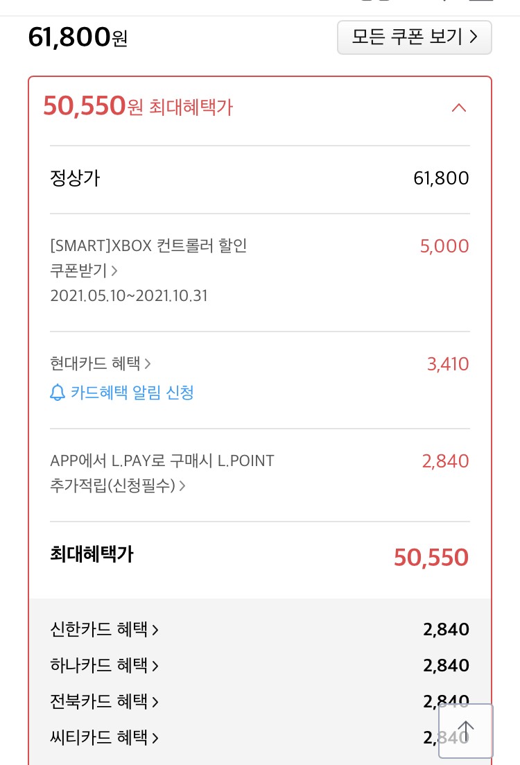520x765 pixels.
Task: Tap 쿠폰받기 to get XBOX coupon
Action: (x=84, y=270)
